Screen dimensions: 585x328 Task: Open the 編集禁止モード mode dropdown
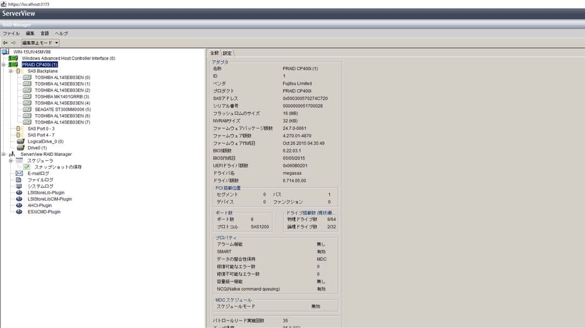coord(40,43)
